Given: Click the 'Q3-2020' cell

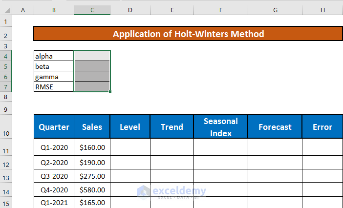Looking at the screenshot, I should click(54, 176).
